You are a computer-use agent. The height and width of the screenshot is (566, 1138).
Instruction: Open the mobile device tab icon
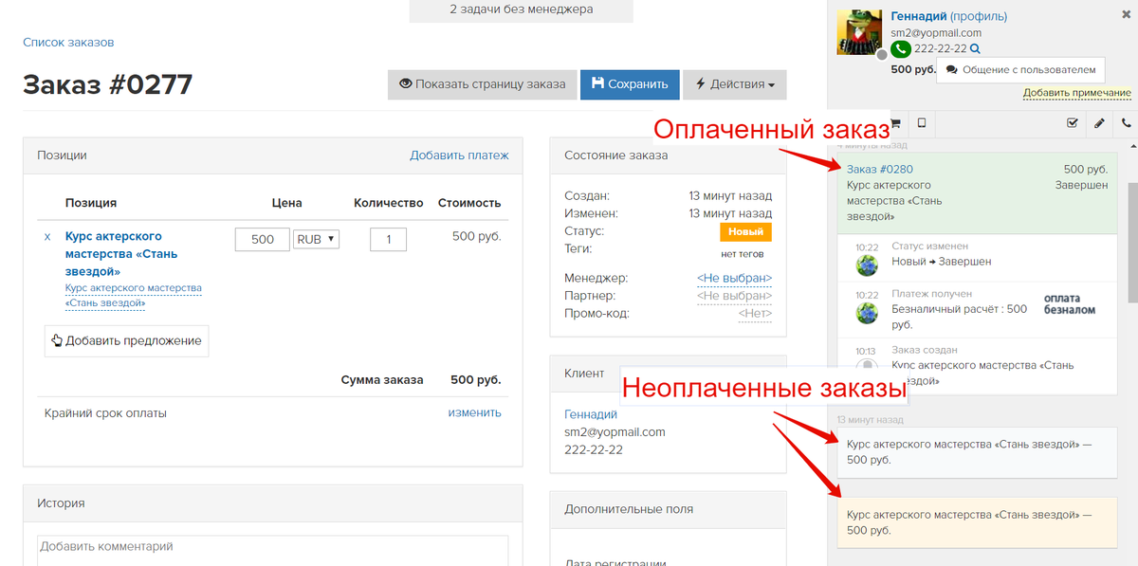921,122
